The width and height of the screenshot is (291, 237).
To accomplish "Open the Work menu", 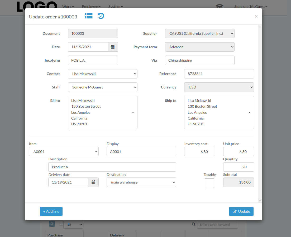I will pyautogui.click(x=68, y=7).
